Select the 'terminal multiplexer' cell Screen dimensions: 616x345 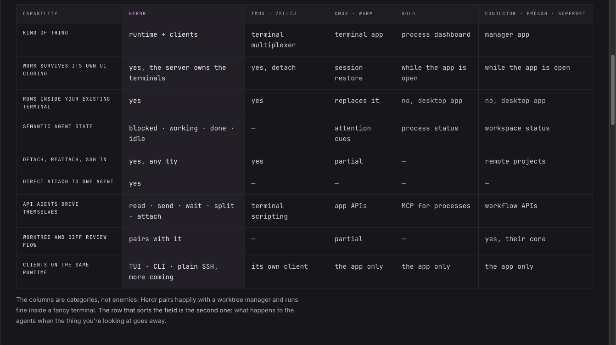[286, 40]
